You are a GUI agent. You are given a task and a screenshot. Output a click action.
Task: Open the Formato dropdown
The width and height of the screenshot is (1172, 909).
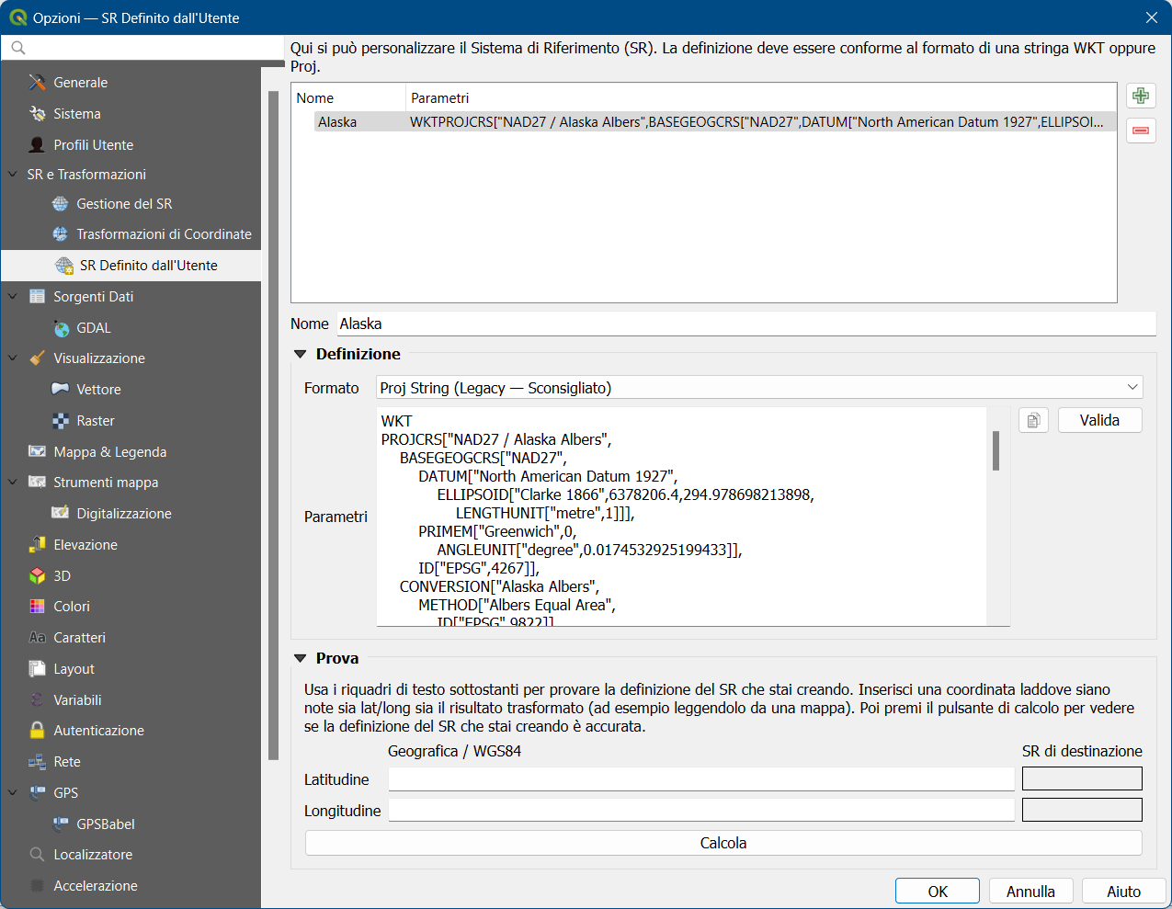click(x=759, y=388)
